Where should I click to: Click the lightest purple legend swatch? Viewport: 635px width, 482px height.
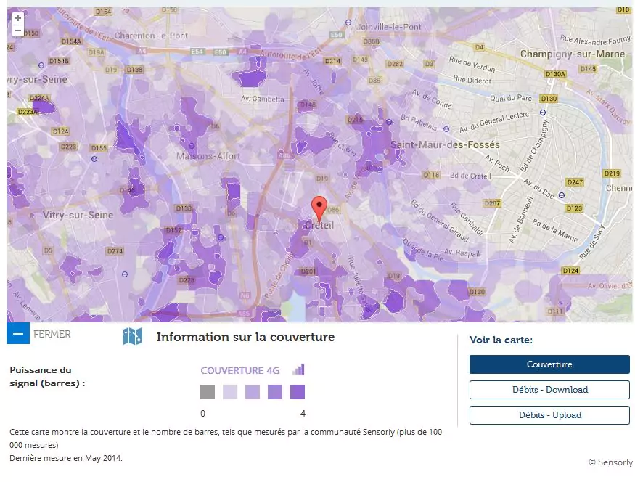pyautogui.click(x=230, y=392)
